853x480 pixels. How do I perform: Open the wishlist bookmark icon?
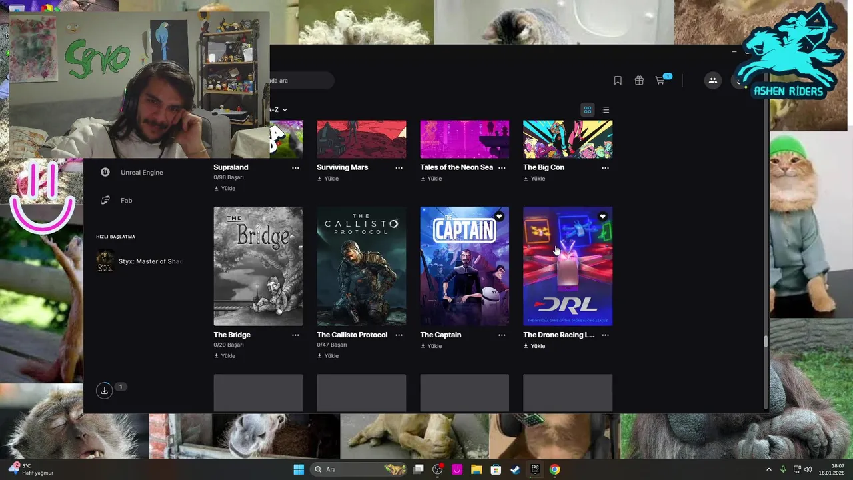click(618, 81)
